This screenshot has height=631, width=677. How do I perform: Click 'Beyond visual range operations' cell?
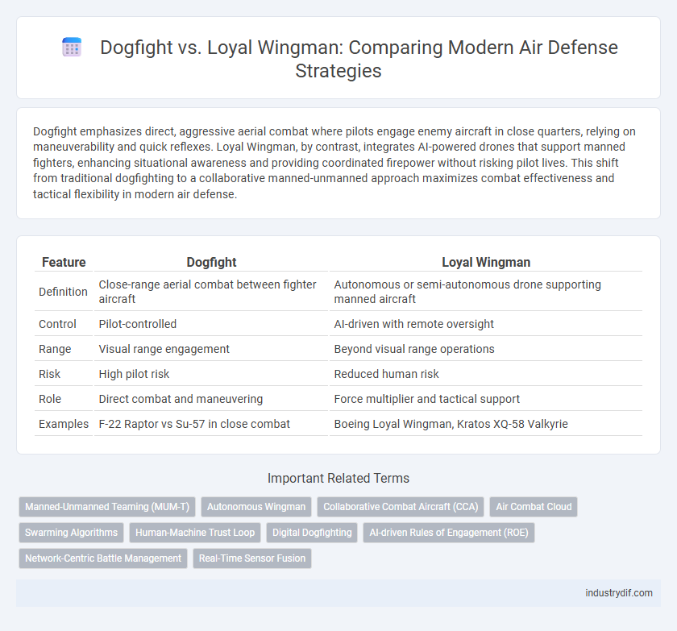(486, 349)
